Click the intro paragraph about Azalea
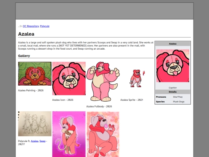This screenshot has width=209, height=157. click(x=86, y=46)
